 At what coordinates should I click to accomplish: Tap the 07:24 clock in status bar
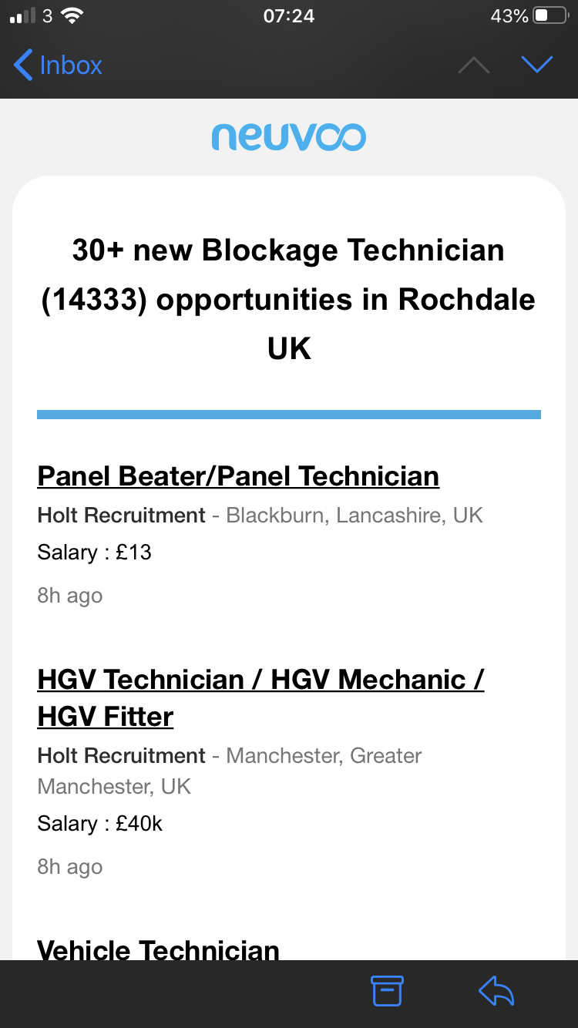(x=288, y=16)
